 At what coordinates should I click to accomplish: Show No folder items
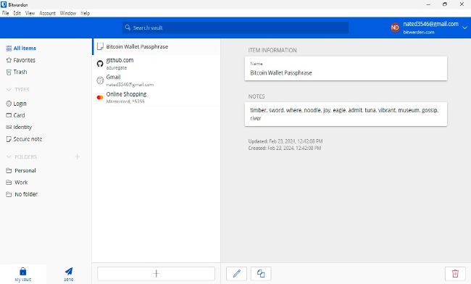(22, 194)
